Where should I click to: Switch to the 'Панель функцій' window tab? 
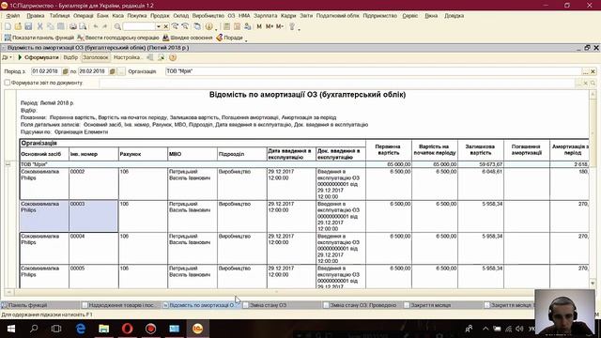coord(39,305)
